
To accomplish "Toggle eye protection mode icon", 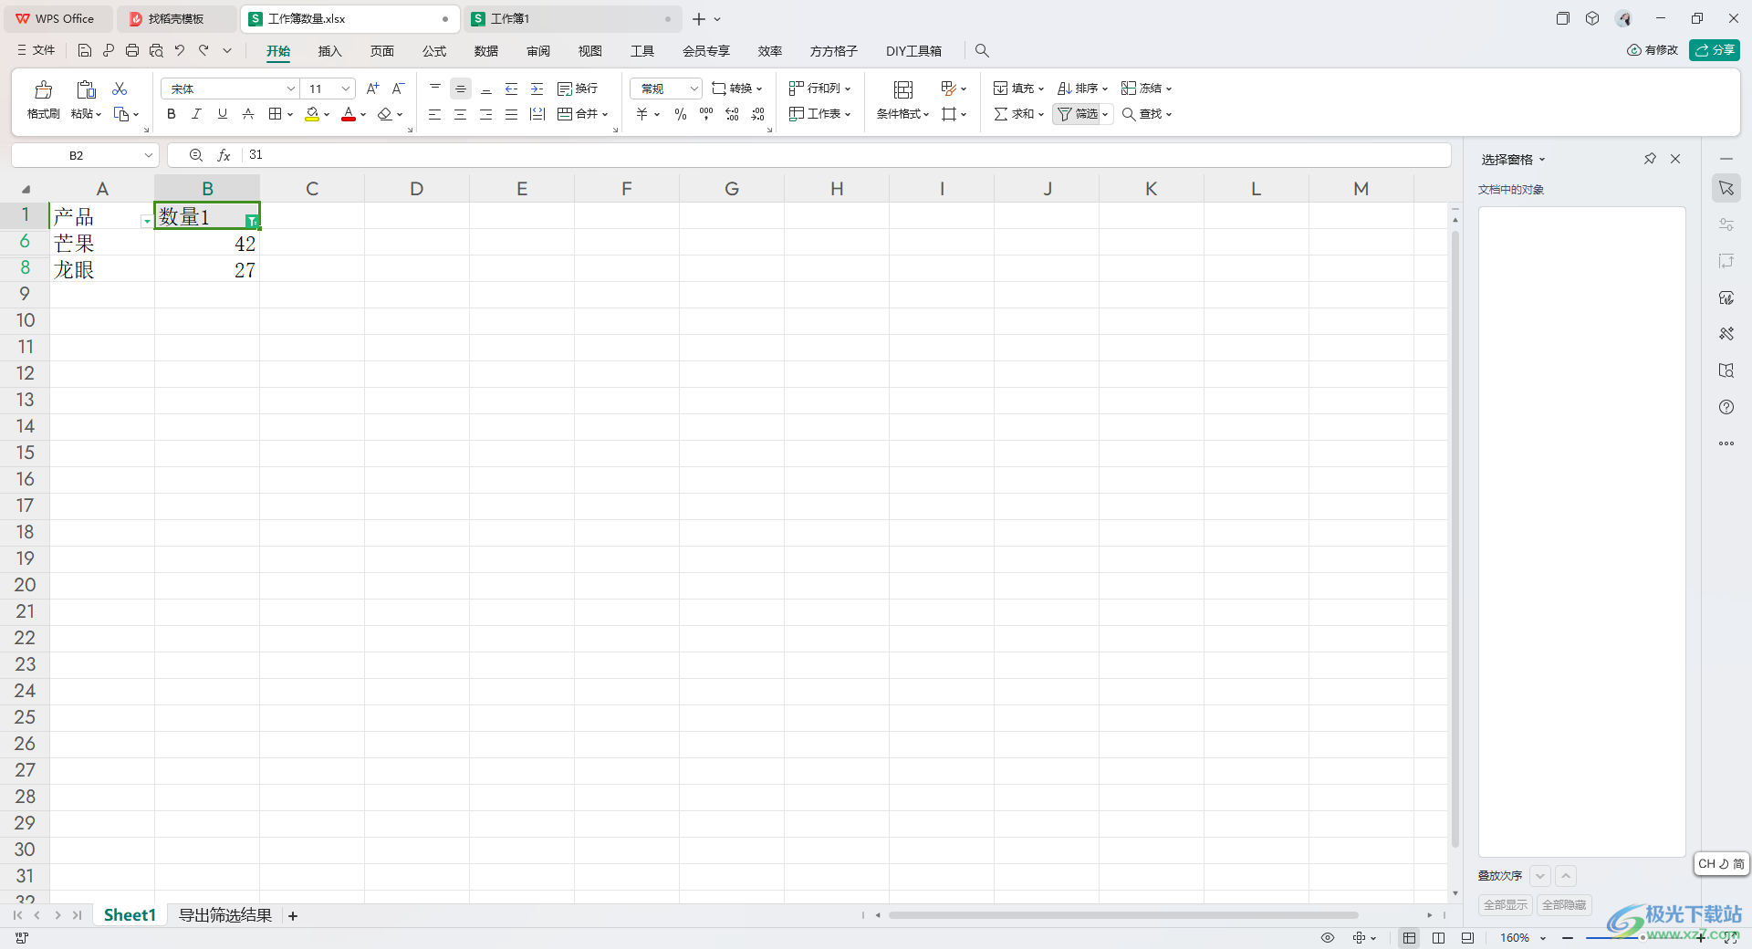I will click(x=1328, y=938).
